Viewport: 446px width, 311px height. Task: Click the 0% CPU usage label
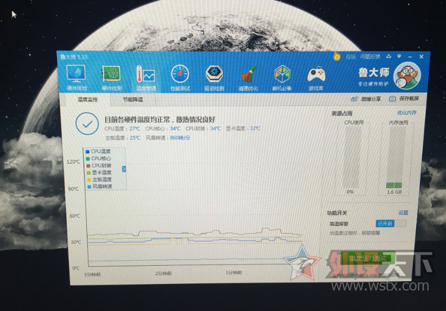click(350, 192)
